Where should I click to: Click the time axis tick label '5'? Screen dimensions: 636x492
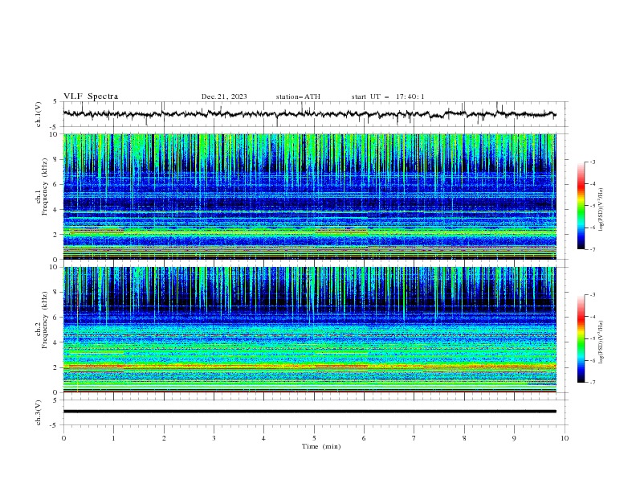pyautogui.click(x=314, y=438)
